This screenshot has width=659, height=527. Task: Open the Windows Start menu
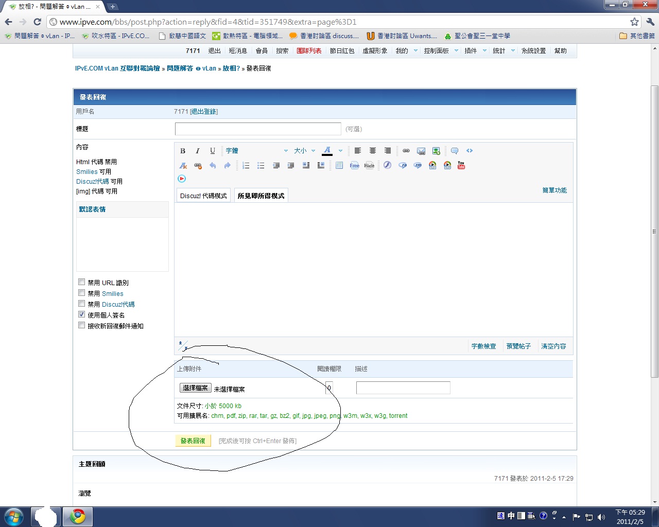(x=14, y=516)
